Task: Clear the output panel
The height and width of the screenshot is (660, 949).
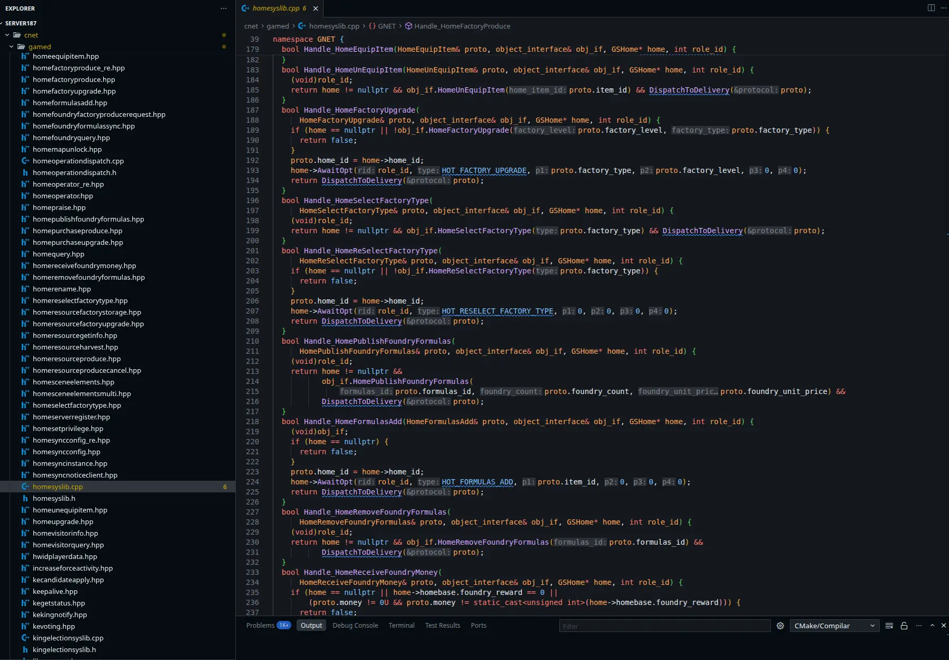Action: tap(889, 626)
